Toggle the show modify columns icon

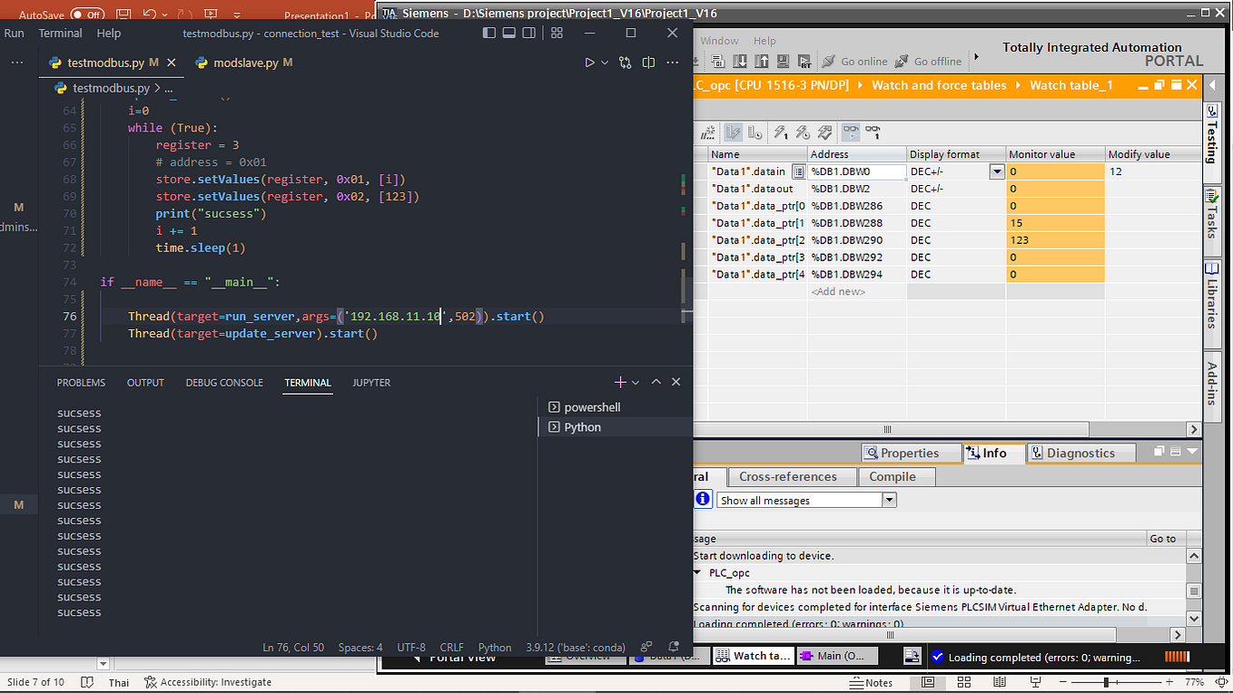coord(733,132)
